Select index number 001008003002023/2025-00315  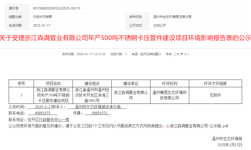pyautogui.click(x=56, y=8)
